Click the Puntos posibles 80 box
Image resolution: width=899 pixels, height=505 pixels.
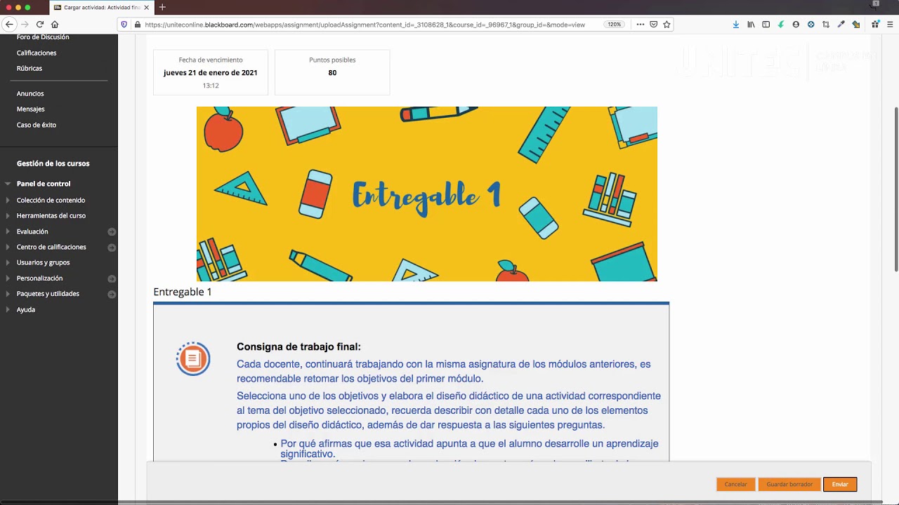(x=332, y=72)
